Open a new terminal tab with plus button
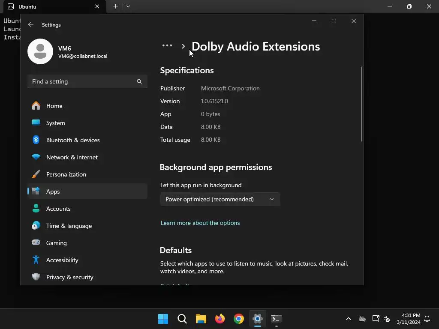439x329 pixels. [115, 6]
